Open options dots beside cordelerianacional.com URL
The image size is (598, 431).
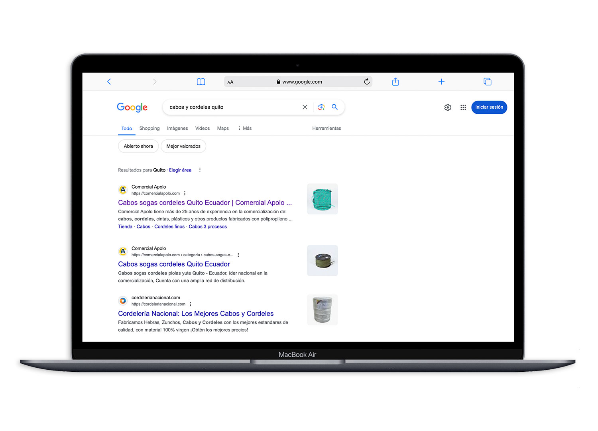(x=190, y=304)
